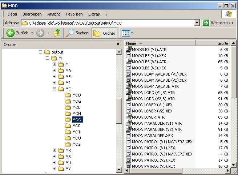238x175 pixels.
Task: Open the Ansicht menu
Action: 54,14
